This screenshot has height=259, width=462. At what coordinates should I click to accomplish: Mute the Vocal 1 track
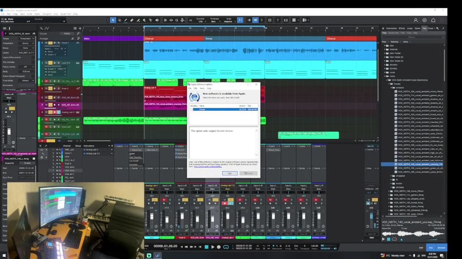tap(46, 43)
